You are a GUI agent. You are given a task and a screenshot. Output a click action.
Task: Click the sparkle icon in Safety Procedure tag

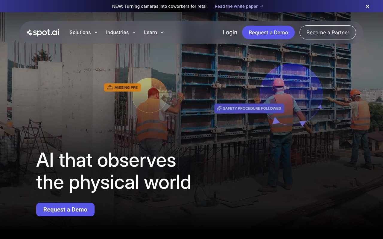[x=219, y=108]
